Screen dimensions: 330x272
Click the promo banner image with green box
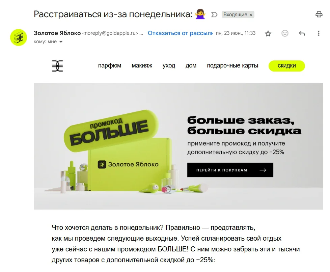[178, 146]
